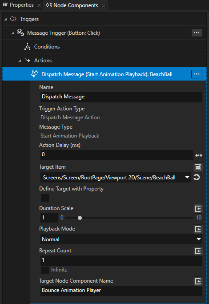209x304 pixels.
Task: Enable the Infinite repeat checkbox
Action: click(x=45, y=270)
